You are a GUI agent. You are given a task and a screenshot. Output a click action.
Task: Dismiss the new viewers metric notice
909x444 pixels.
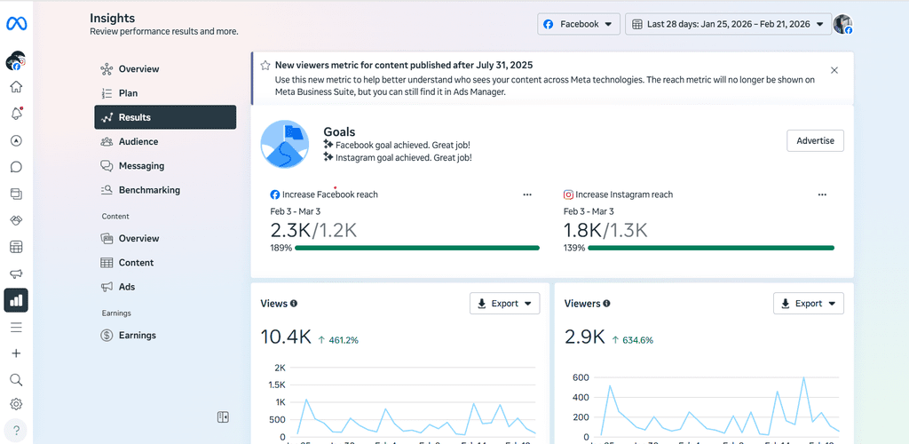tap(834, 70)
